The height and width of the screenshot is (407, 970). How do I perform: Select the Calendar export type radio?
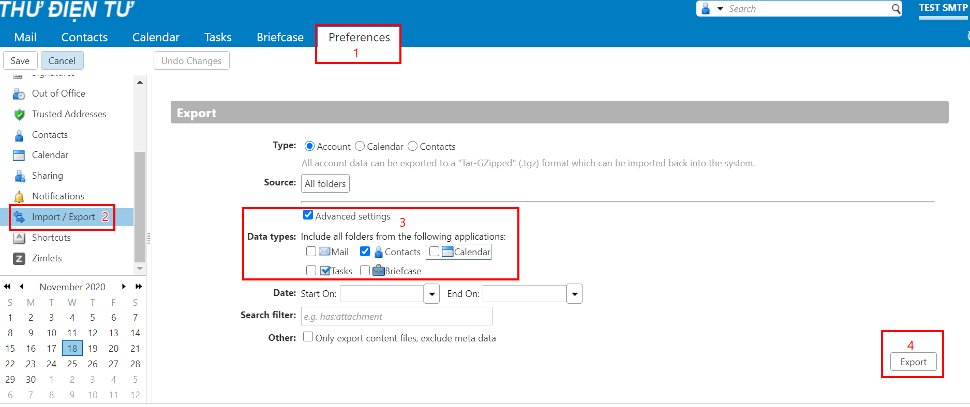(360, 146)
